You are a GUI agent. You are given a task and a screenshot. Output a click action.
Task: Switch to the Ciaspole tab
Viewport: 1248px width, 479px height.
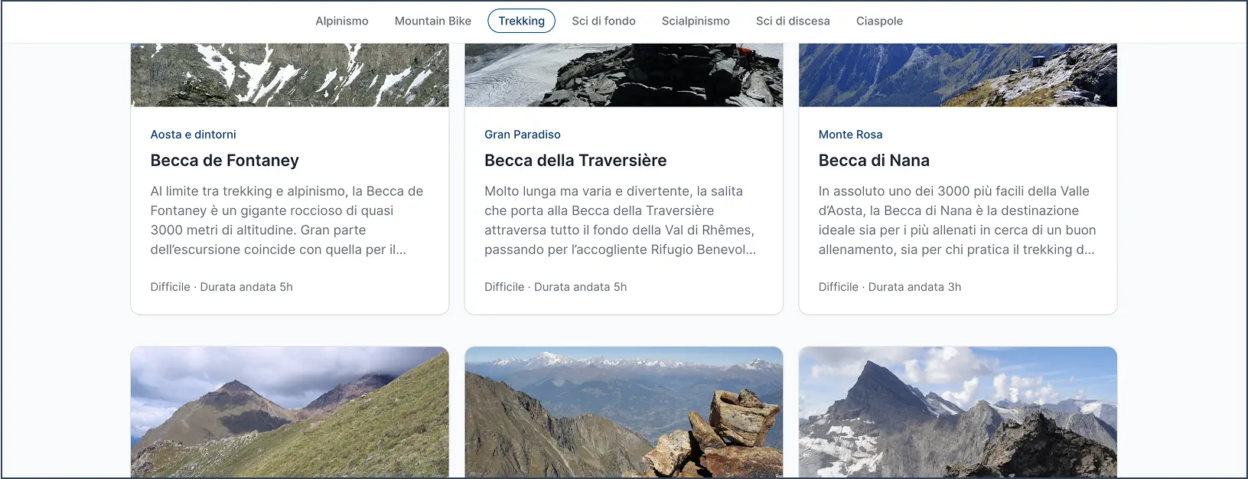879,21
